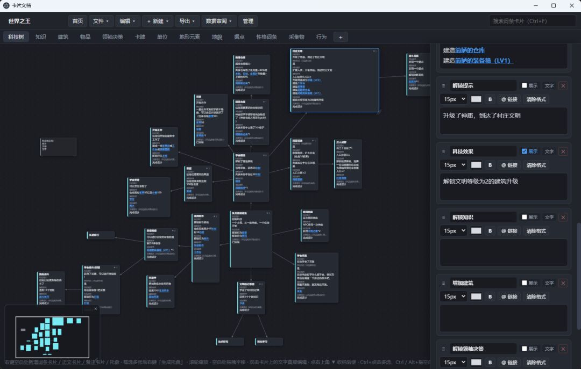This screenshot has height=369, width=581.
Task: Delete the 解锁领袖决策 field with red X
Action: click(563, 349)
